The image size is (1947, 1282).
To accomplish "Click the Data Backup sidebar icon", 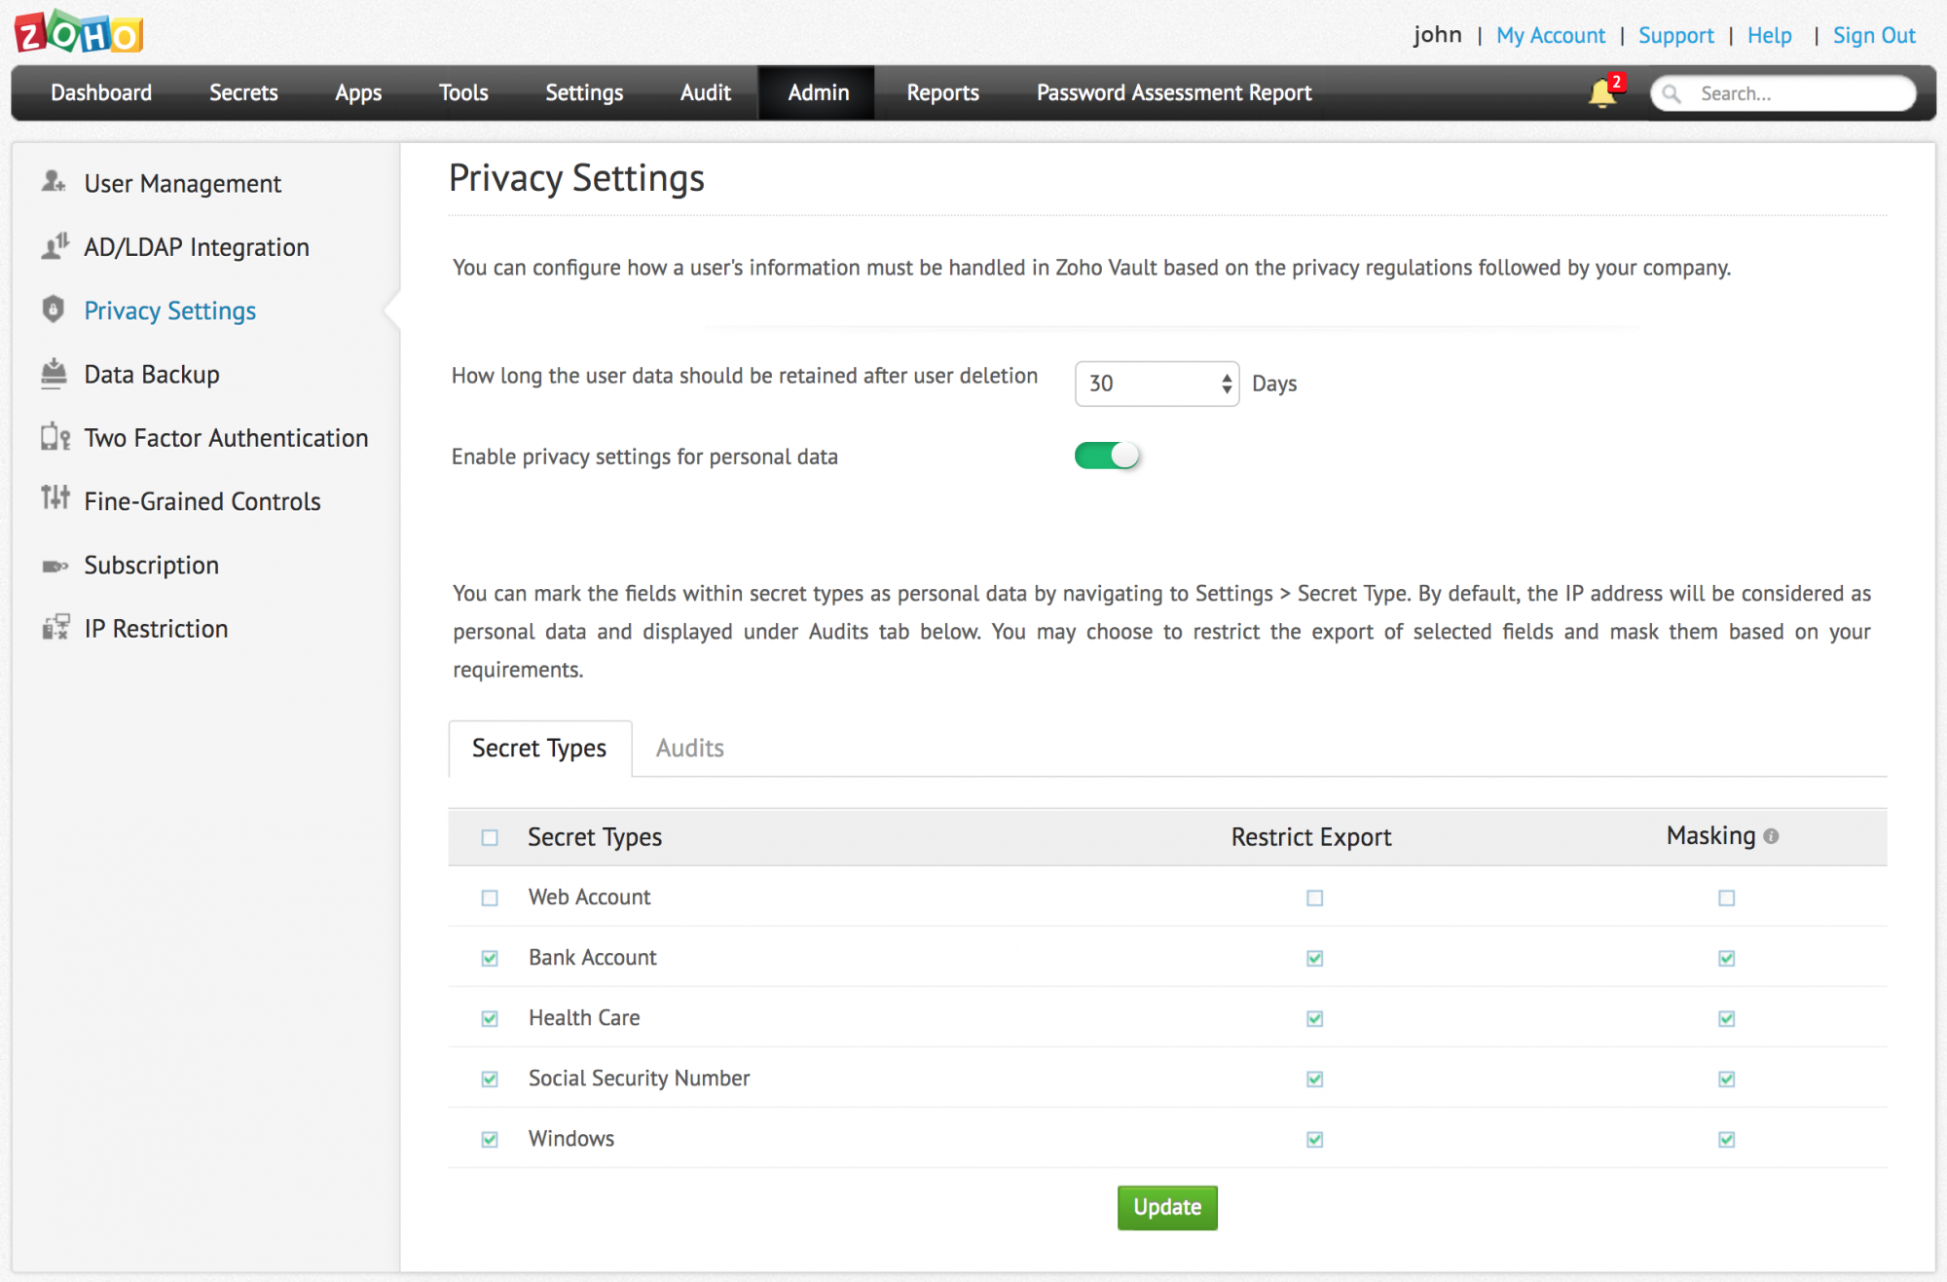I will click(x=54, y=374).
